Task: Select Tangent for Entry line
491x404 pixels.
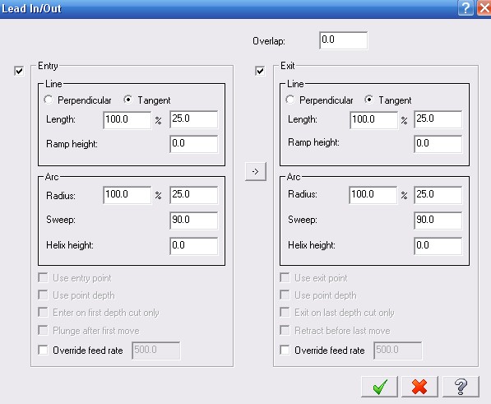Action: click(x=127, y=100)
